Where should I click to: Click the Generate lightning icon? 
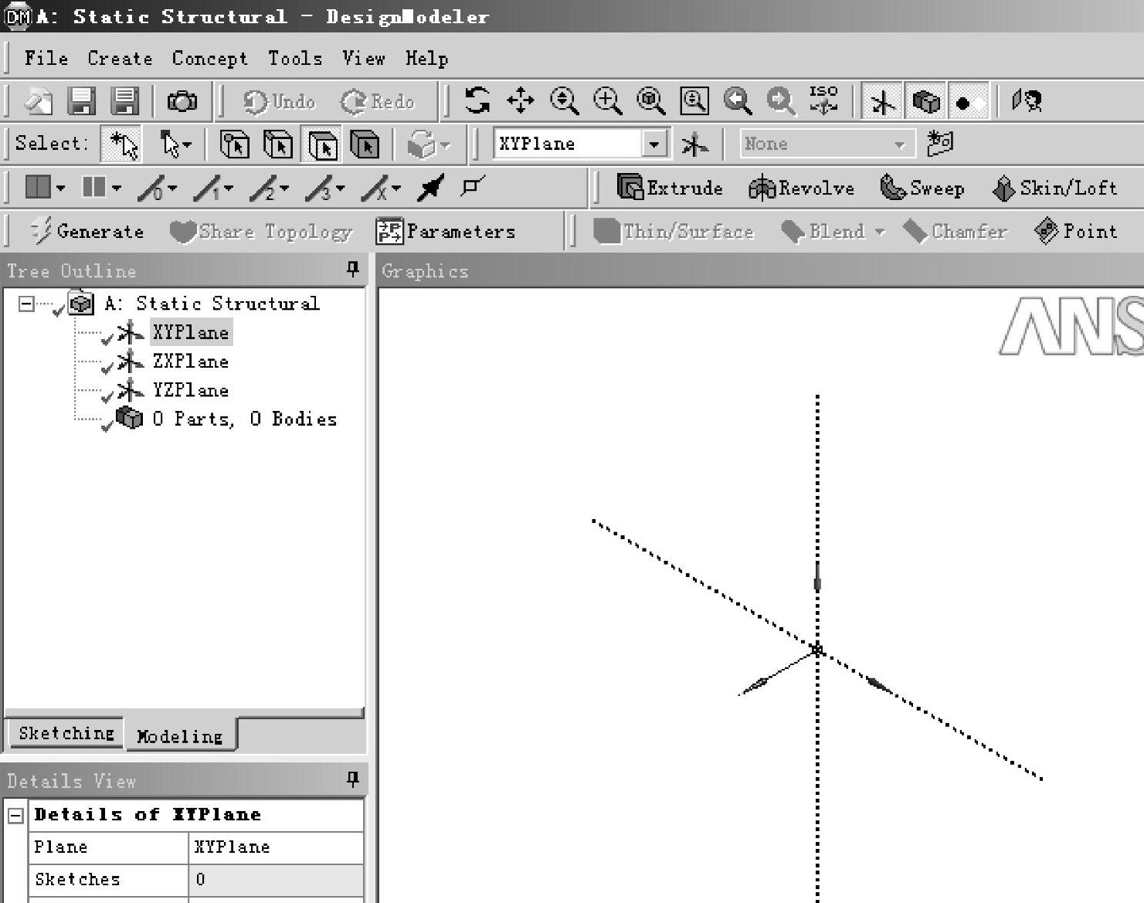40,231
